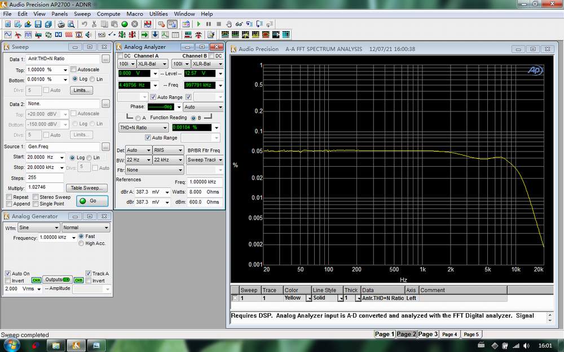Toggle Data 1 Autoscale checkbox
Screen dimensions: 564x352
[73, 69]
